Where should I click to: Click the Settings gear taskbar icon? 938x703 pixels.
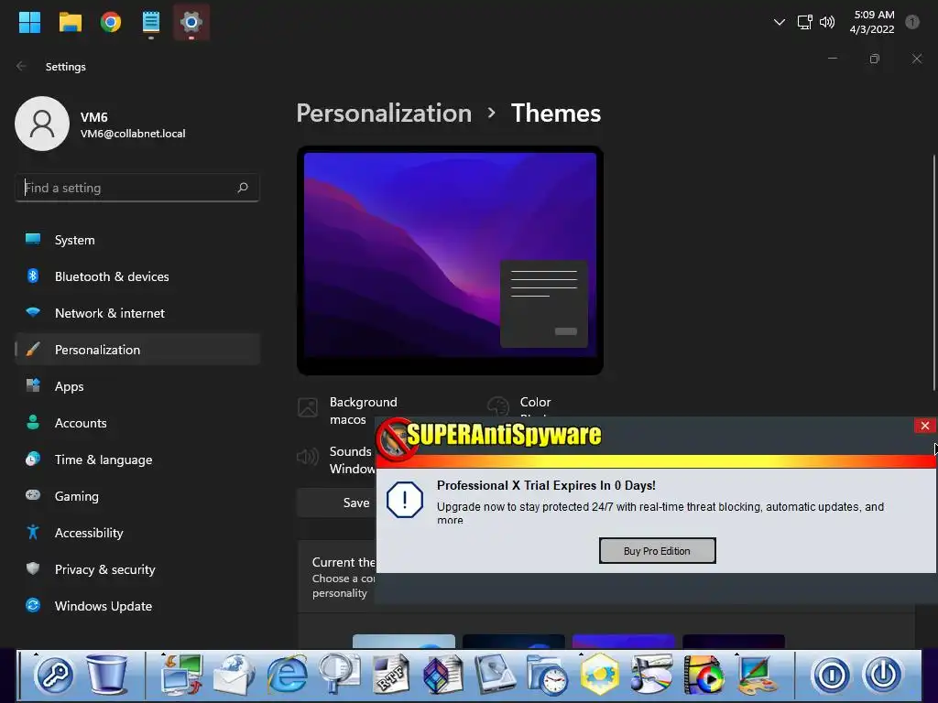191,22
